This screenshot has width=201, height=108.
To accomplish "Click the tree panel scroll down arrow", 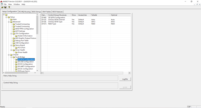I will [37, 70].
